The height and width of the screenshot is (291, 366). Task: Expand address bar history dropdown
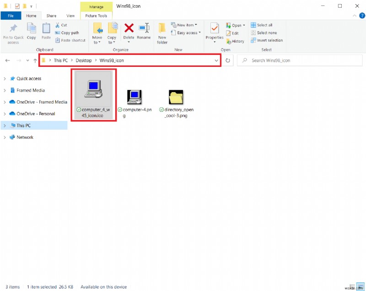[216, 60]
